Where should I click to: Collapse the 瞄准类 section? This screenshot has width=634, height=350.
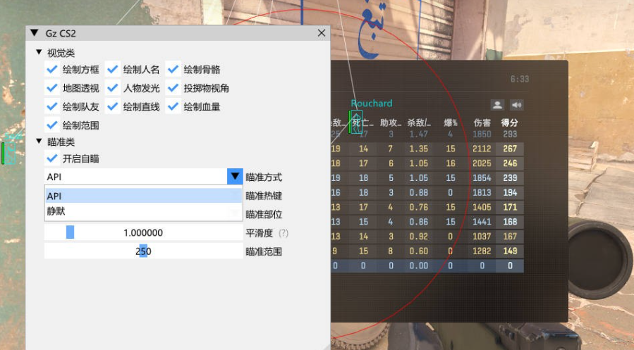coord(39,142)
